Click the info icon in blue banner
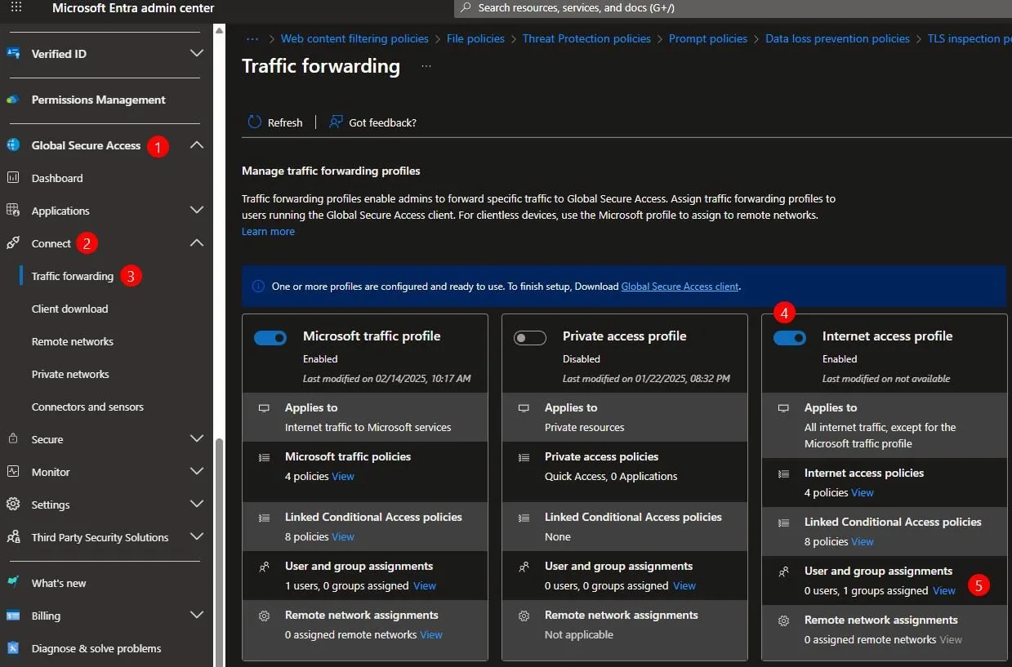The width and height of the screenshot is (1012, 667). point(258,287)
